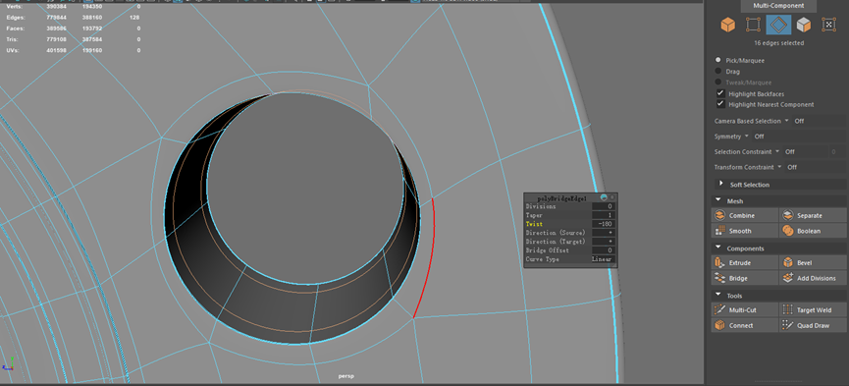Image resolution: width=849 pixels, height=386 pixels.
Task: Click the Camera Based Selection Off value
Action: coord(799,121)
